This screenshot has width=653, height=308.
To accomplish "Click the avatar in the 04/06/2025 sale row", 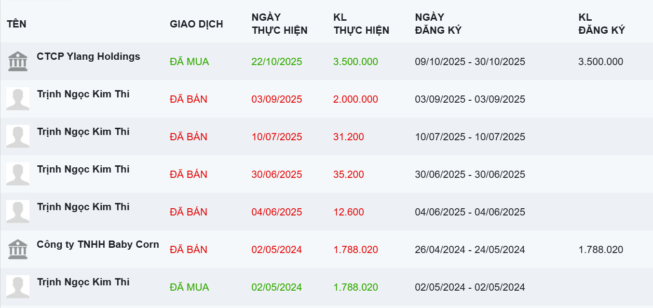I will [x=18, y=212].
